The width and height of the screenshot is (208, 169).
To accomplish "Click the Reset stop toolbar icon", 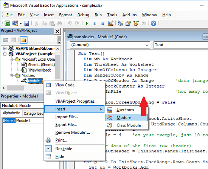I will [x=102, y=23].
